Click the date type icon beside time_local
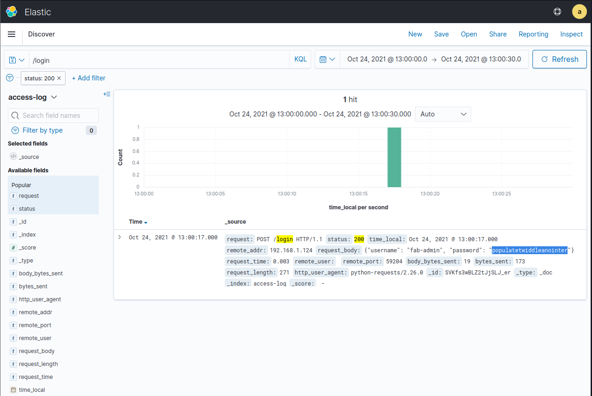The height and width of the screenshot is (396, 592). tap(13, 390)
